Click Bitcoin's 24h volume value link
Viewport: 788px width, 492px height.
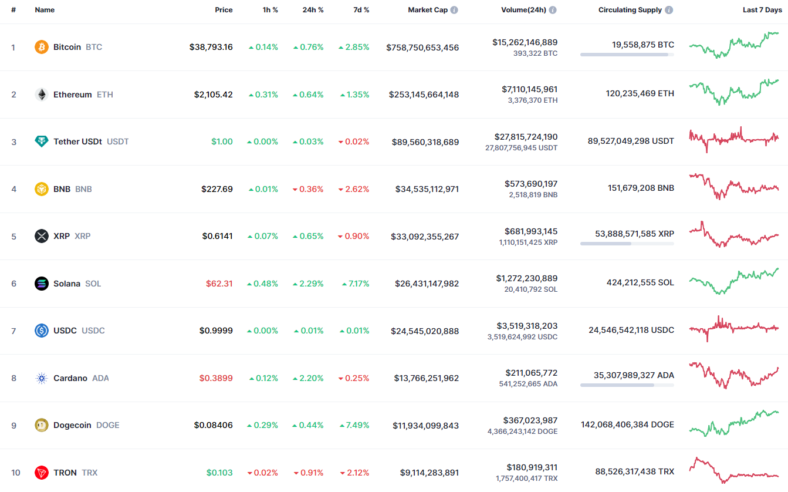click(x=525, y=42)
